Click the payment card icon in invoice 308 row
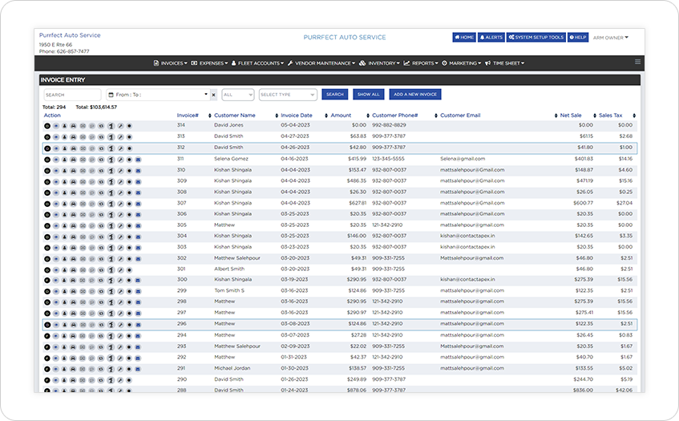The height and width of the screenshot is (421, 679). pos(83,192)
